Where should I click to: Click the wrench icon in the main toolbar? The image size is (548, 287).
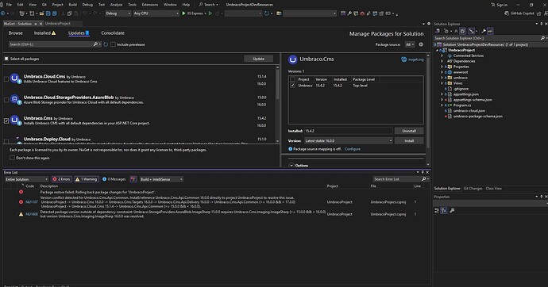[x=349, y=13]
